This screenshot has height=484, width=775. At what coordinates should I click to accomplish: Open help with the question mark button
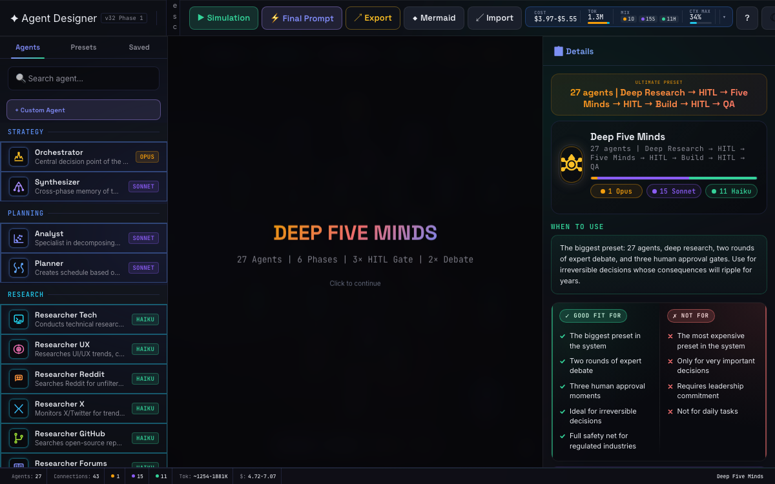coord(747,18)
